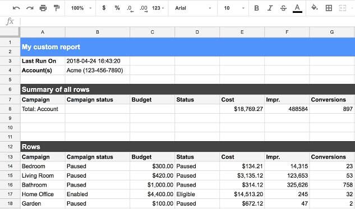The image size is (355, 209).
Task: Select column C header
Action: point(152,32)
